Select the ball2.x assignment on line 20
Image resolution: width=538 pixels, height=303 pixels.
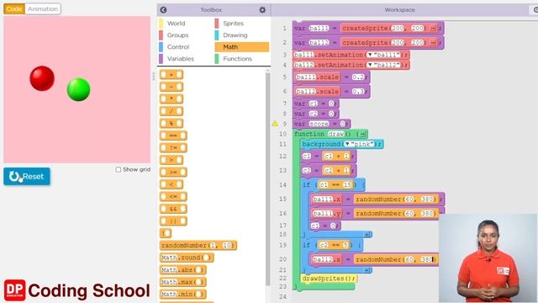[374, 259]
